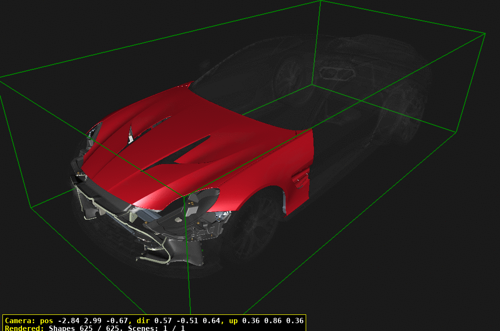Select the ghosted rear exhaust outlets
This screenshot has height=331, width=500.
coord(337,74)
